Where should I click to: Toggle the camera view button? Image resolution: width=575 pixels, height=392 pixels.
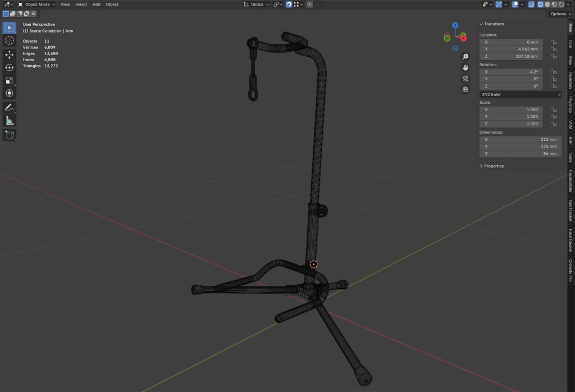coord(466,79)
